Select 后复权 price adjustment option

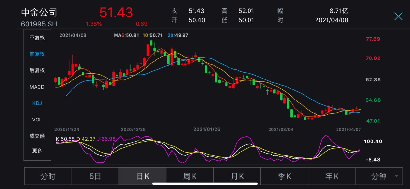37,70
